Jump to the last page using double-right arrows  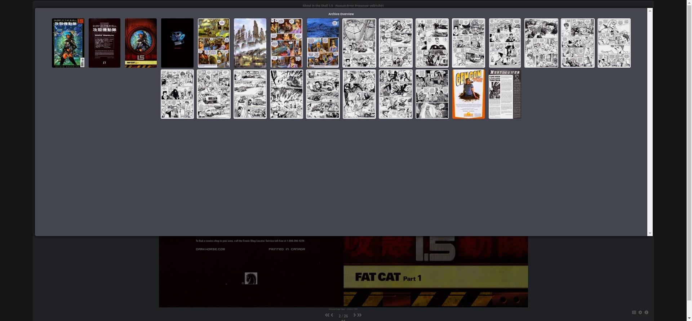[359, 315]
